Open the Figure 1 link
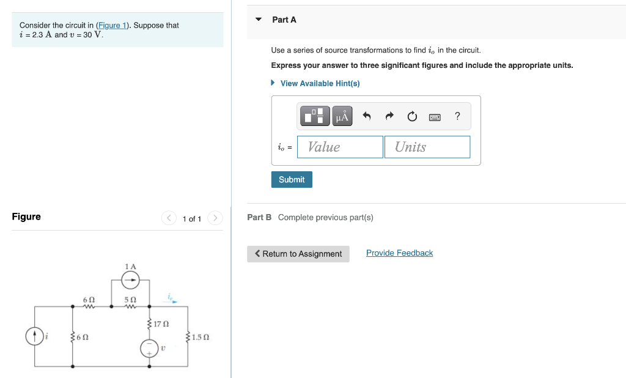626x378 pixels. point(112,25)
